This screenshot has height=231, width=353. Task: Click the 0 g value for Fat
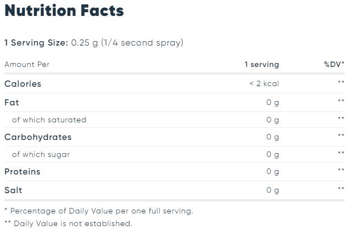[x=272, y=102]
